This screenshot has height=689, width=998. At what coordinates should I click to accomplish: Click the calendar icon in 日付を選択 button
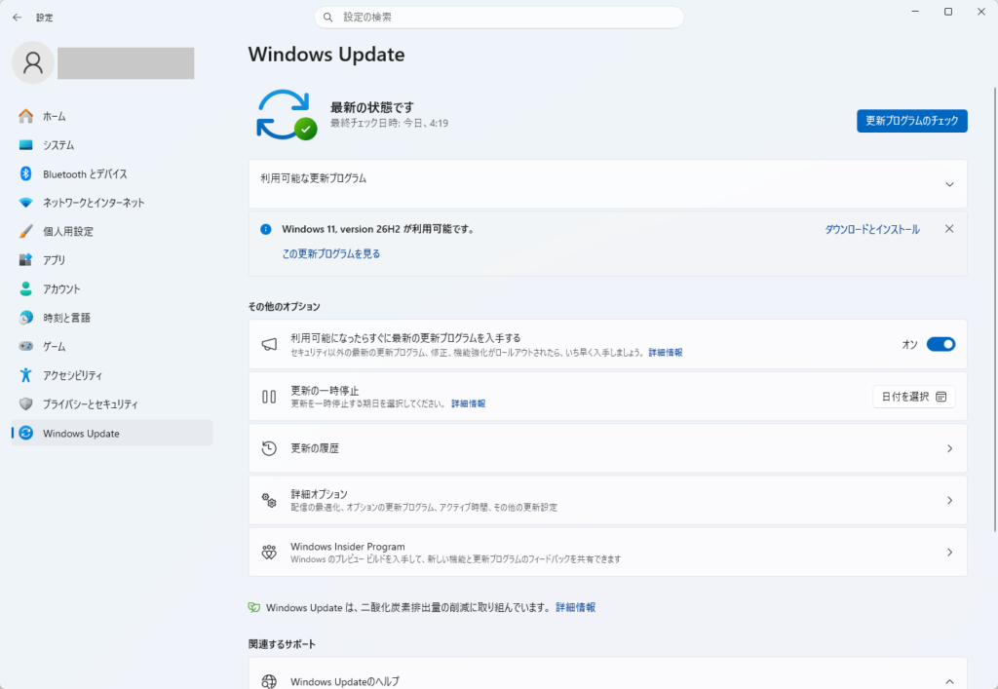(x=941, y=397)
